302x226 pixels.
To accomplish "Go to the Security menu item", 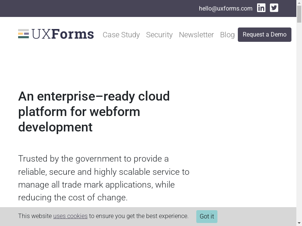I will (x=159, y=35).
